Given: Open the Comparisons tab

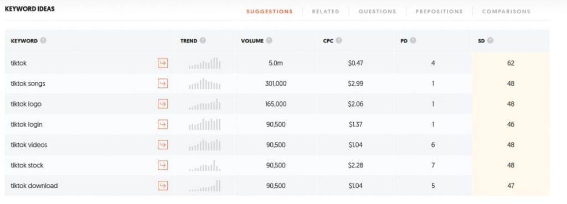Looking at the screenshot, I should tap(506, 12).
